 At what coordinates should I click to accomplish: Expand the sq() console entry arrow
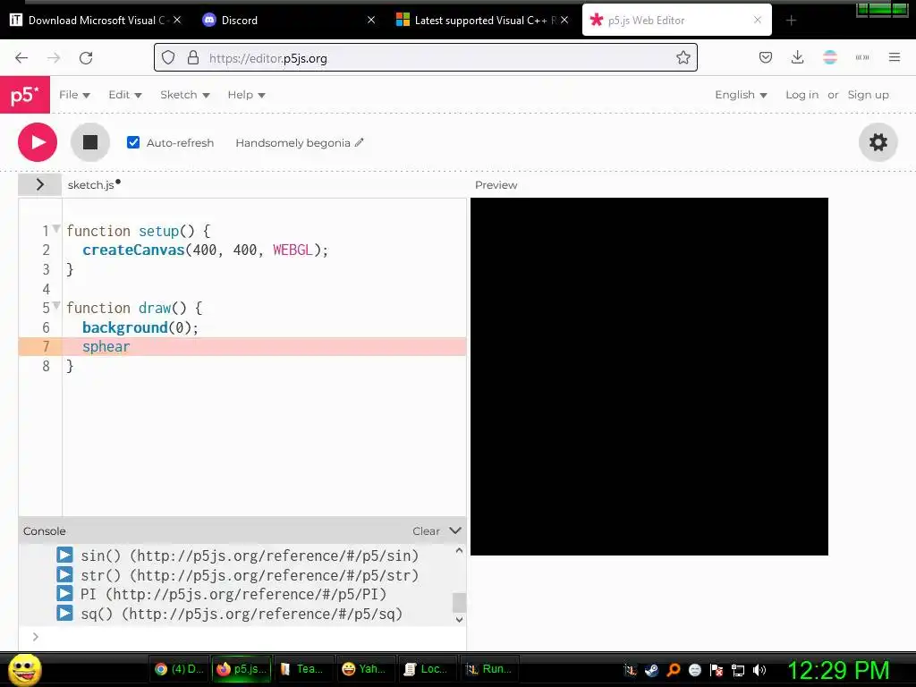64,614
